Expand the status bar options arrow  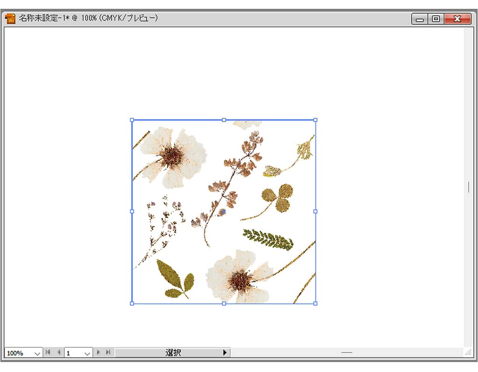coord(225,353)
